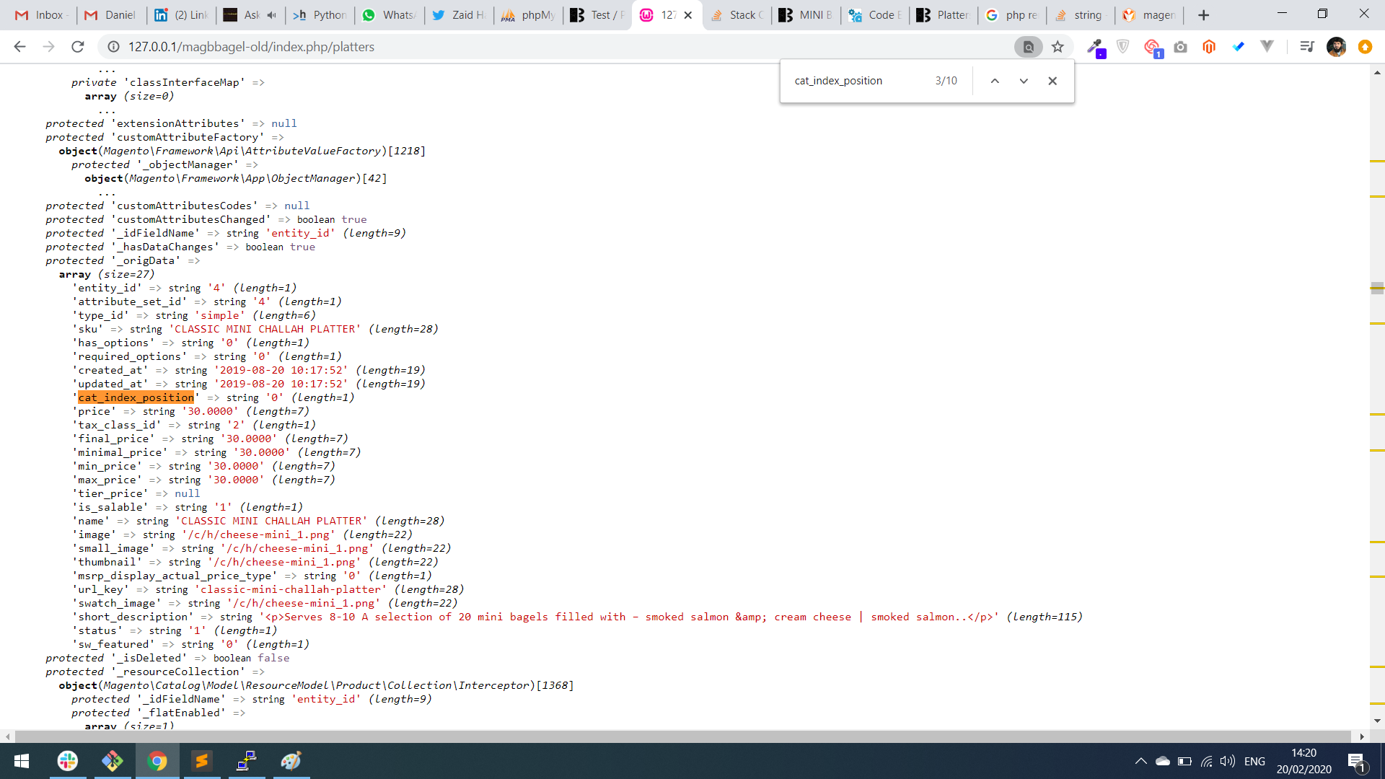Click the forward navigation arrow

click(48, 47)
